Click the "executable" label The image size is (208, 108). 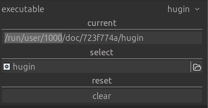pyautogui.click(x=23, y=9)
